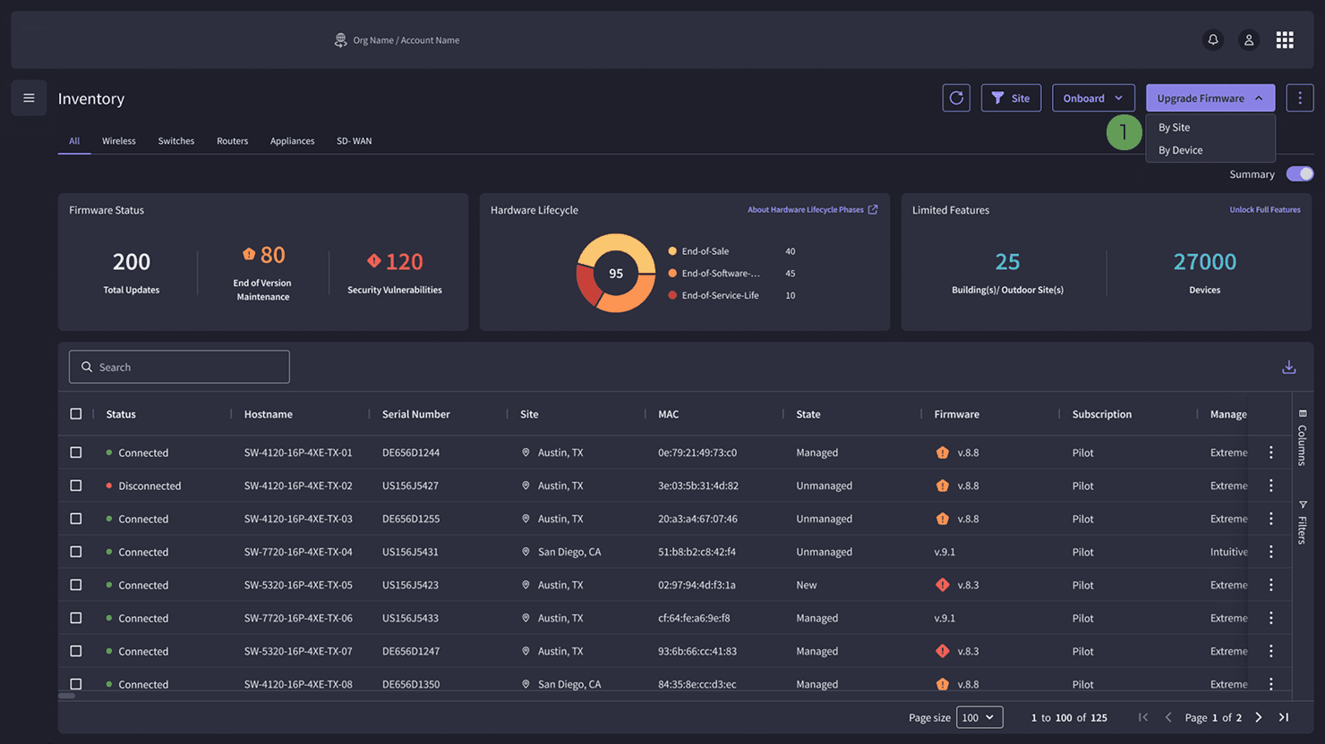
Task: Click the End-of-Software legend swatch
Action: [672, 273]
